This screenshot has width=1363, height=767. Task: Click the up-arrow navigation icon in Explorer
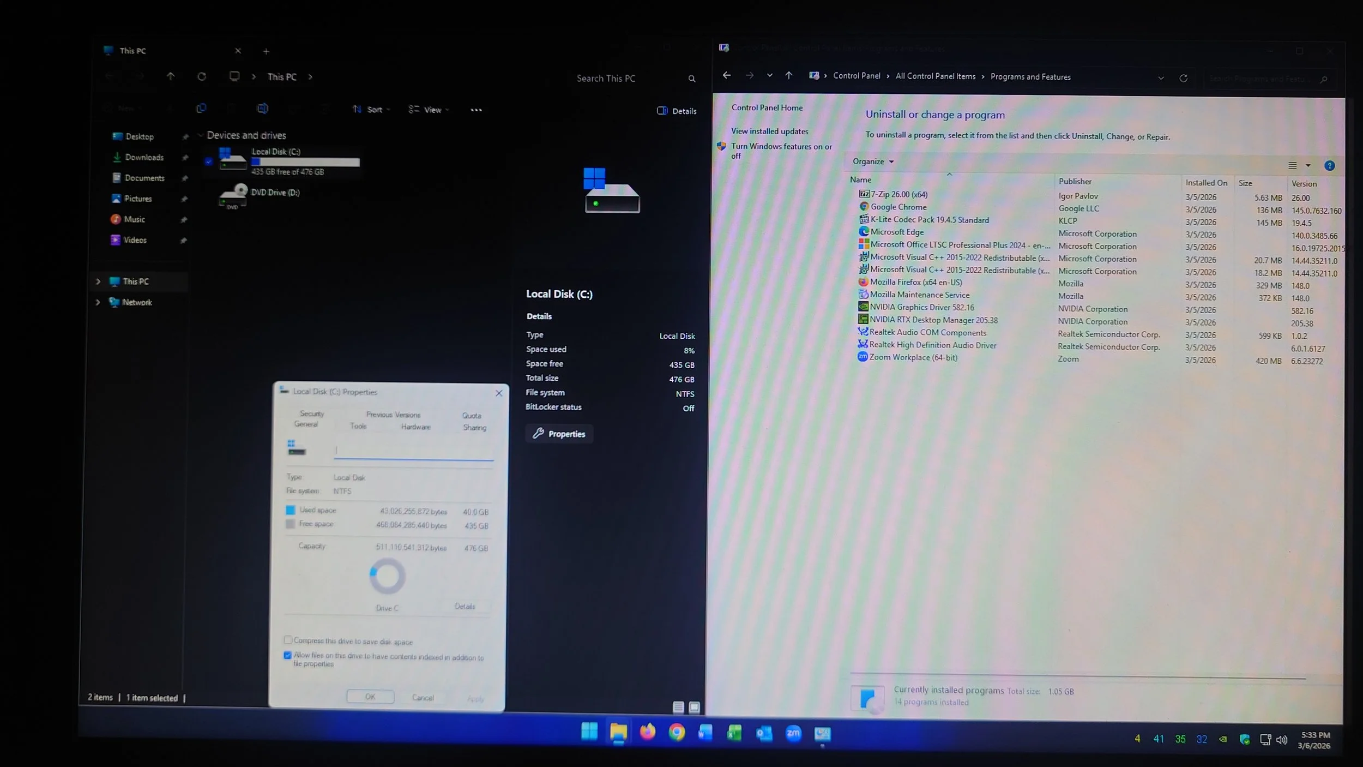[171, 76]
